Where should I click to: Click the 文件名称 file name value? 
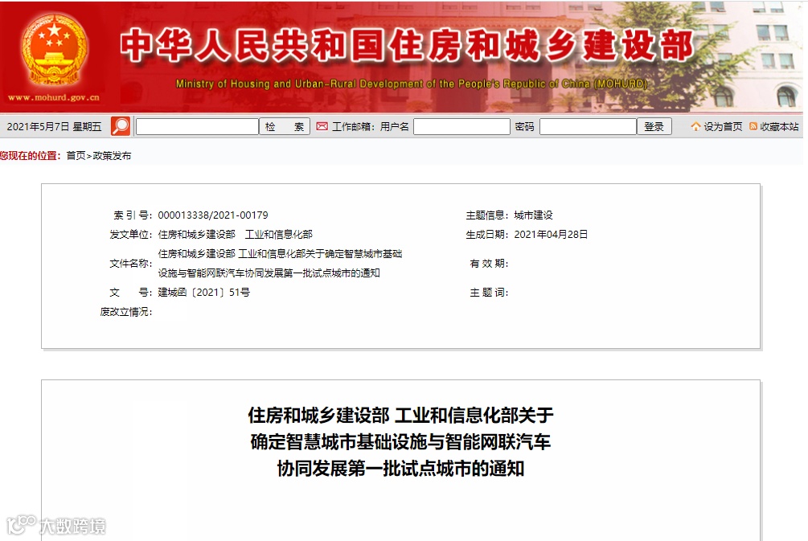[x=280, y=264]
